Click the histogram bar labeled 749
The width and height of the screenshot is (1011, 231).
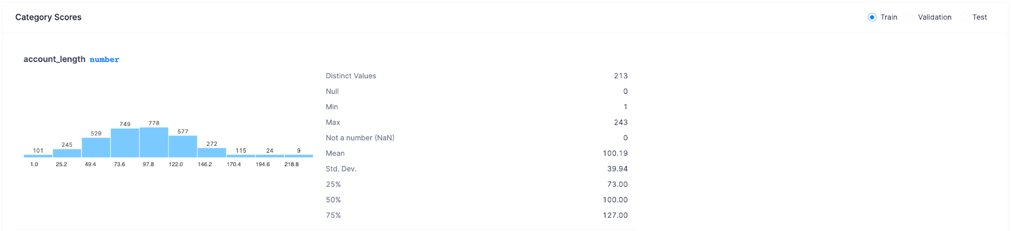(125, 143)
